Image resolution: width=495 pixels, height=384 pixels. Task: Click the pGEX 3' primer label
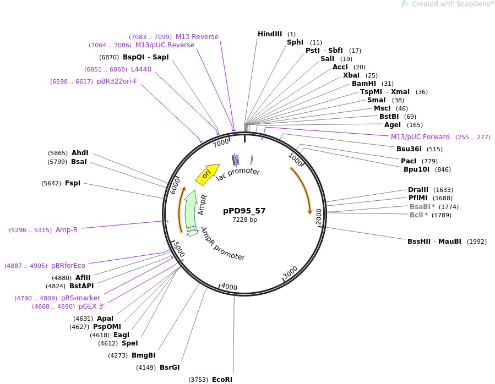(x=91, y=306)
